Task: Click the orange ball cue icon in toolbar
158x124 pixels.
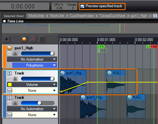Action: tap(24, 39)
